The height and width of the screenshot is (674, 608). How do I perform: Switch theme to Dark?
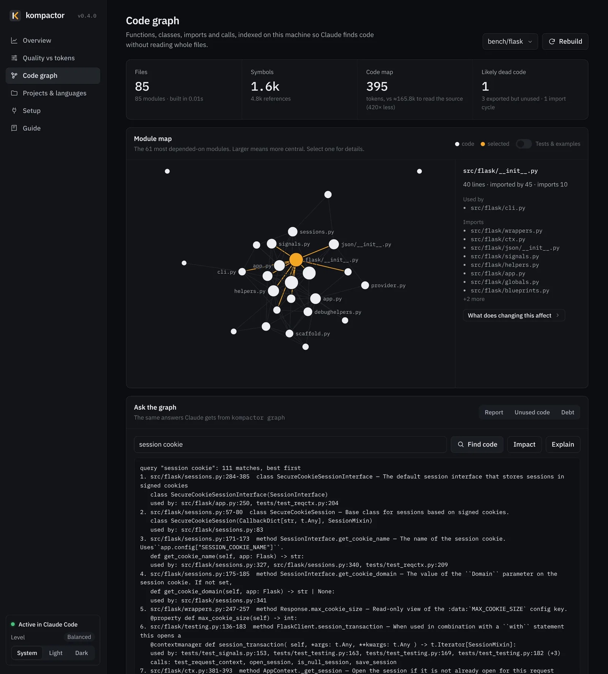coord(81,653)
